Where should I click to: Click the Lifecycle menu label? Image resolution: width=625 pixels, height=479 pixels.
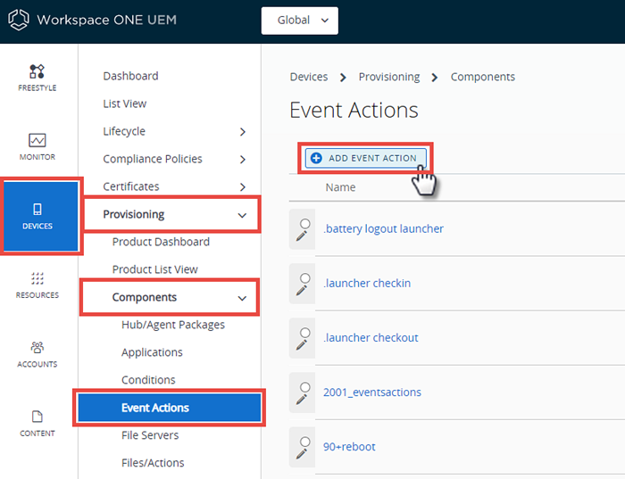tap(124, 131)
